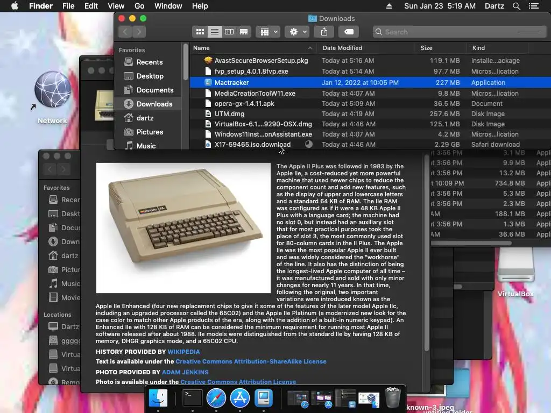Open Creative Commons Attribution-ShareAlike License link

(x=251, y=361)
